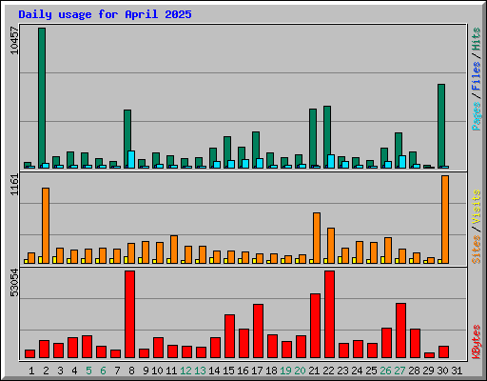This screenshot has width=487, height=381.
Task: Click the cyan pages bar for day 22
Action: tap(331, 161)
